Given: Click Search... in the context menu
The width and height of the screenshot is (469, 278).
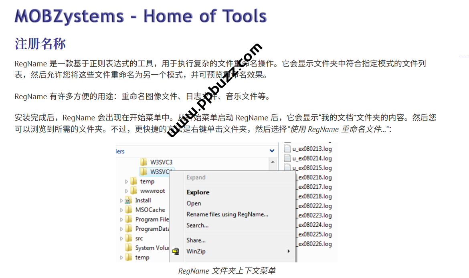Looking at the screenshot, I should (x=197, y=225).
